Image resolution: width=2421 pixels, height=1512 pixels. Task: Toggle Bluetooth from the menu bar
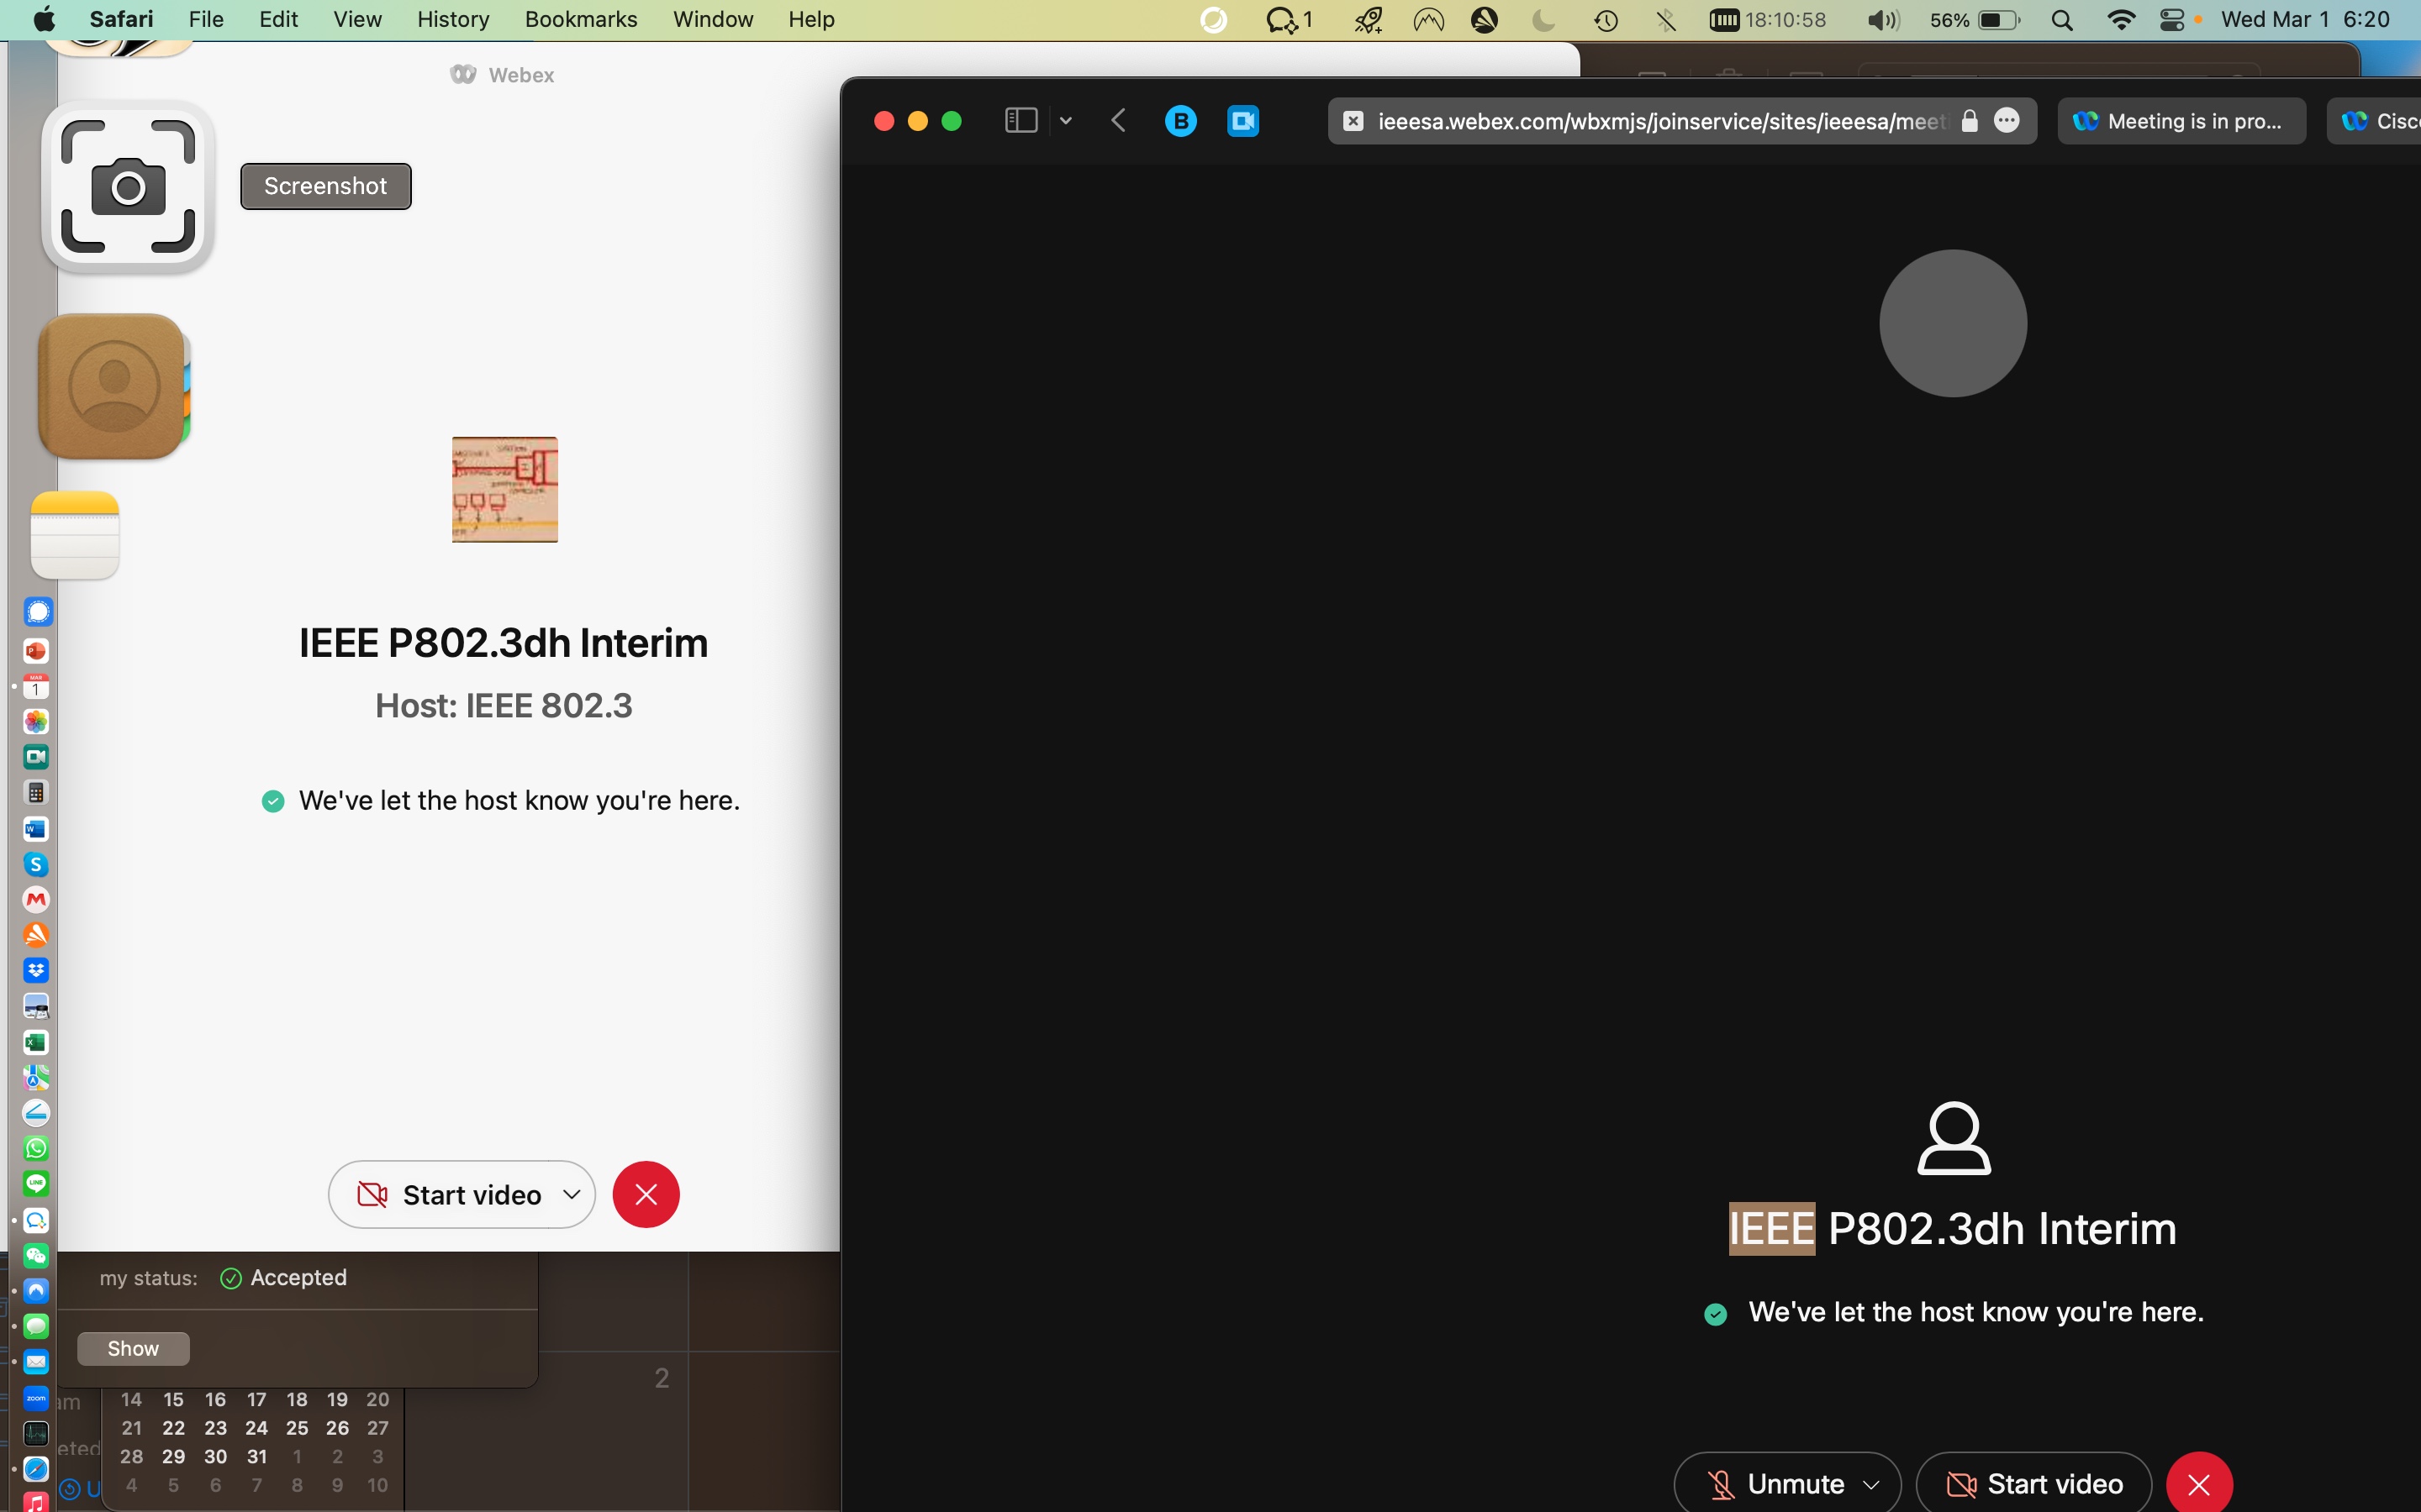click(x=1665, y=20)
